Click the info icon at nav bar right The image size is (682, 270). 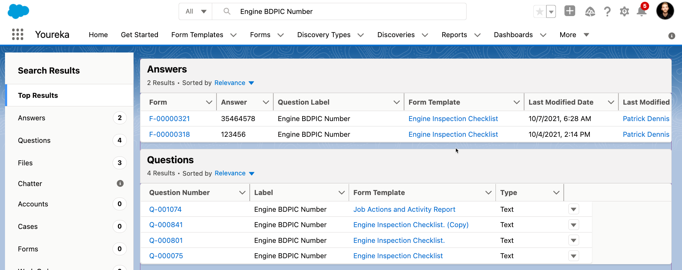pyautogui.click(x=672, y=36)
